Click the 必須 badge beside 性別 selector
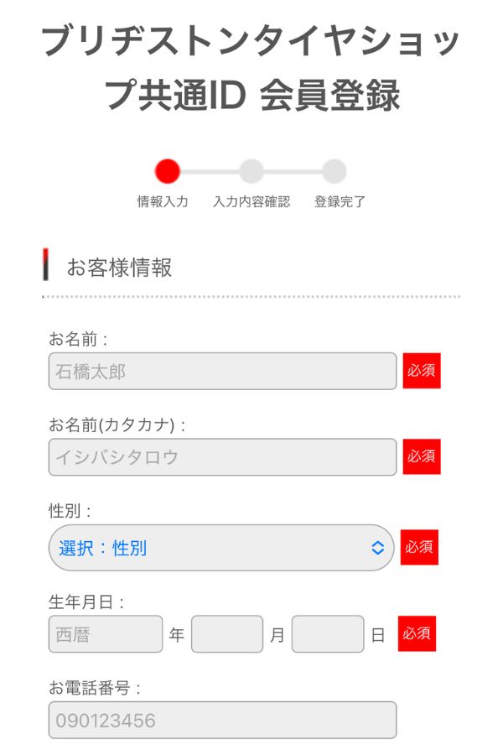The image size is (503, 755). [x=419, y=547]
